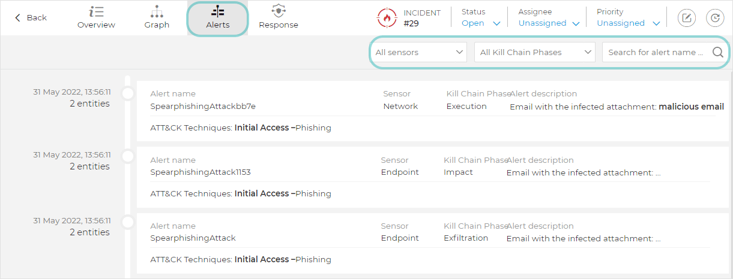Open the SpearphishingAttackbb7e alert name
The width and height of the screenshot is (733, 279).
tap(203, 107)
